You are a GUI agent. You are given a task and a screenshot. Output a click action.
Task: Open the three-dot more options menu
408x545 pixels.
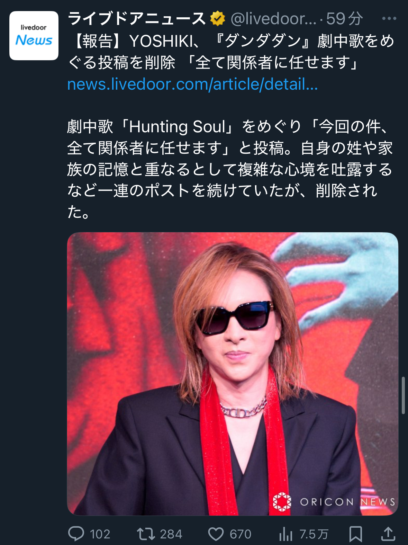(389, 19)
